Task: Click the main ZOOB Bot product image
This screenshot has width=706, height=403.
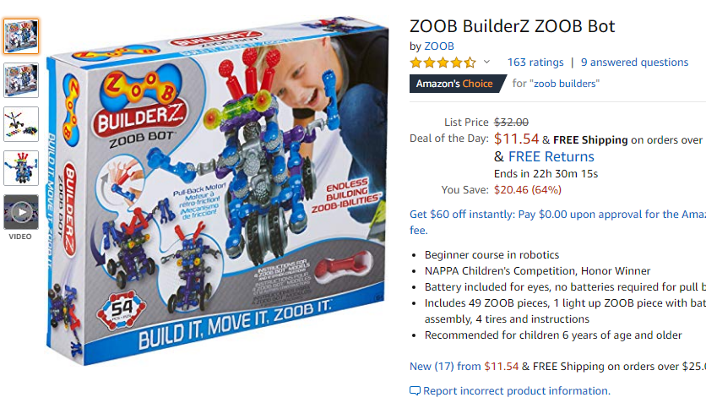Action: [x=218, y=191]
